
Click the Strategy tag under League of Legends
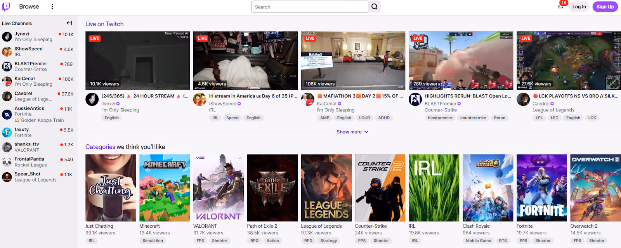coord(329,241)
